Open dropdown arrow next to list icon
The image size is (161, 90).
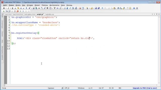click(x=62, y=8)
